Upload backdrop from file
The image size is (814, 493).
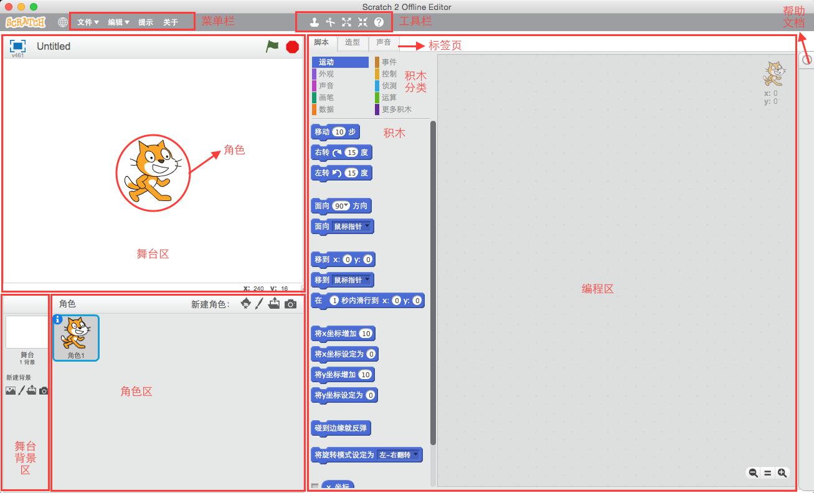click(x=31, y=390)
